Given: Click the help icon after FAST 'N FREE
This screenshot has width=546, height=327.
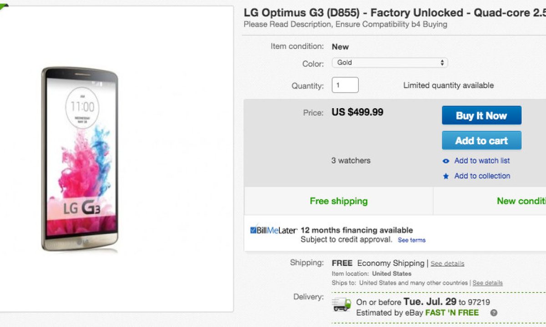Looking at the screenshot, I should (x=494, y=313).
